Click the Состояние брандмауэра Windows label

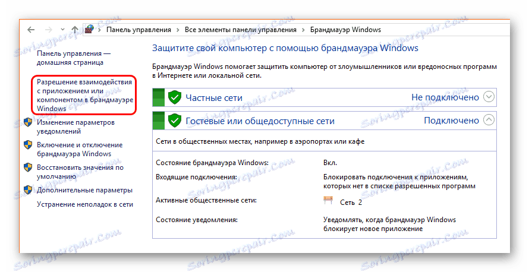212,163
